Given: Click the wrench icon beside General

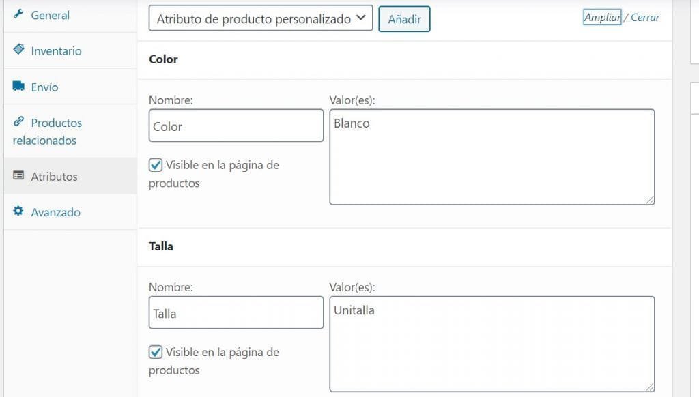Looking at the screenshot, I should coord(18,14).
